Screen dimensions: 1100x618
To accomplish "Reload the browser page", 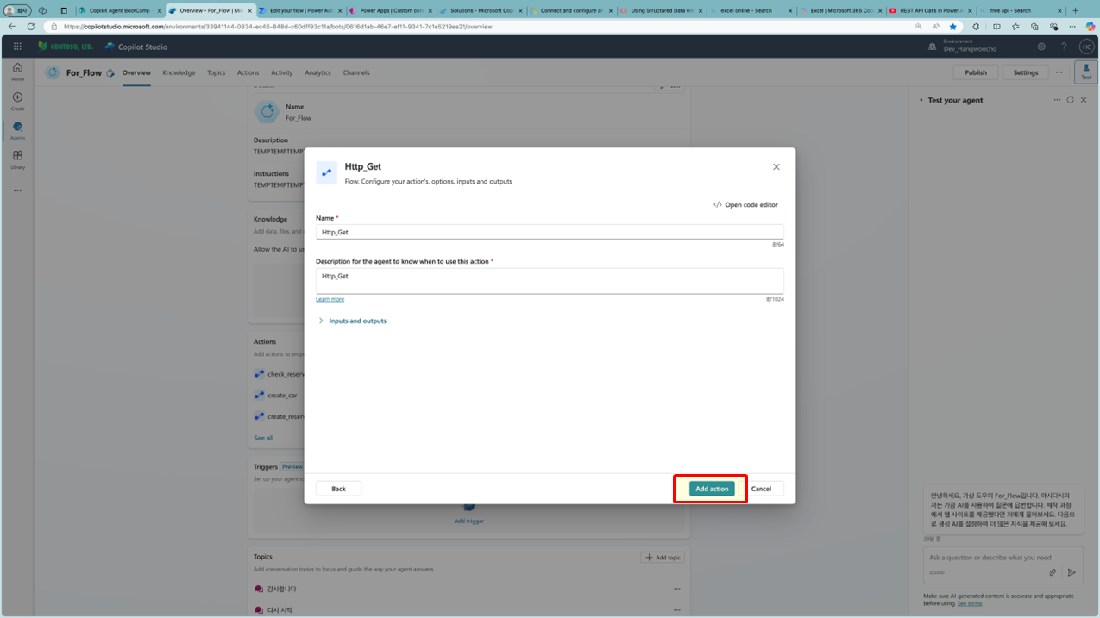I will pos(31,26).
